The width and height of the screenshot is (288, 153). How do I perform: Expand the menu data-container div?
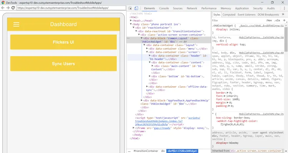coord(147,48)
